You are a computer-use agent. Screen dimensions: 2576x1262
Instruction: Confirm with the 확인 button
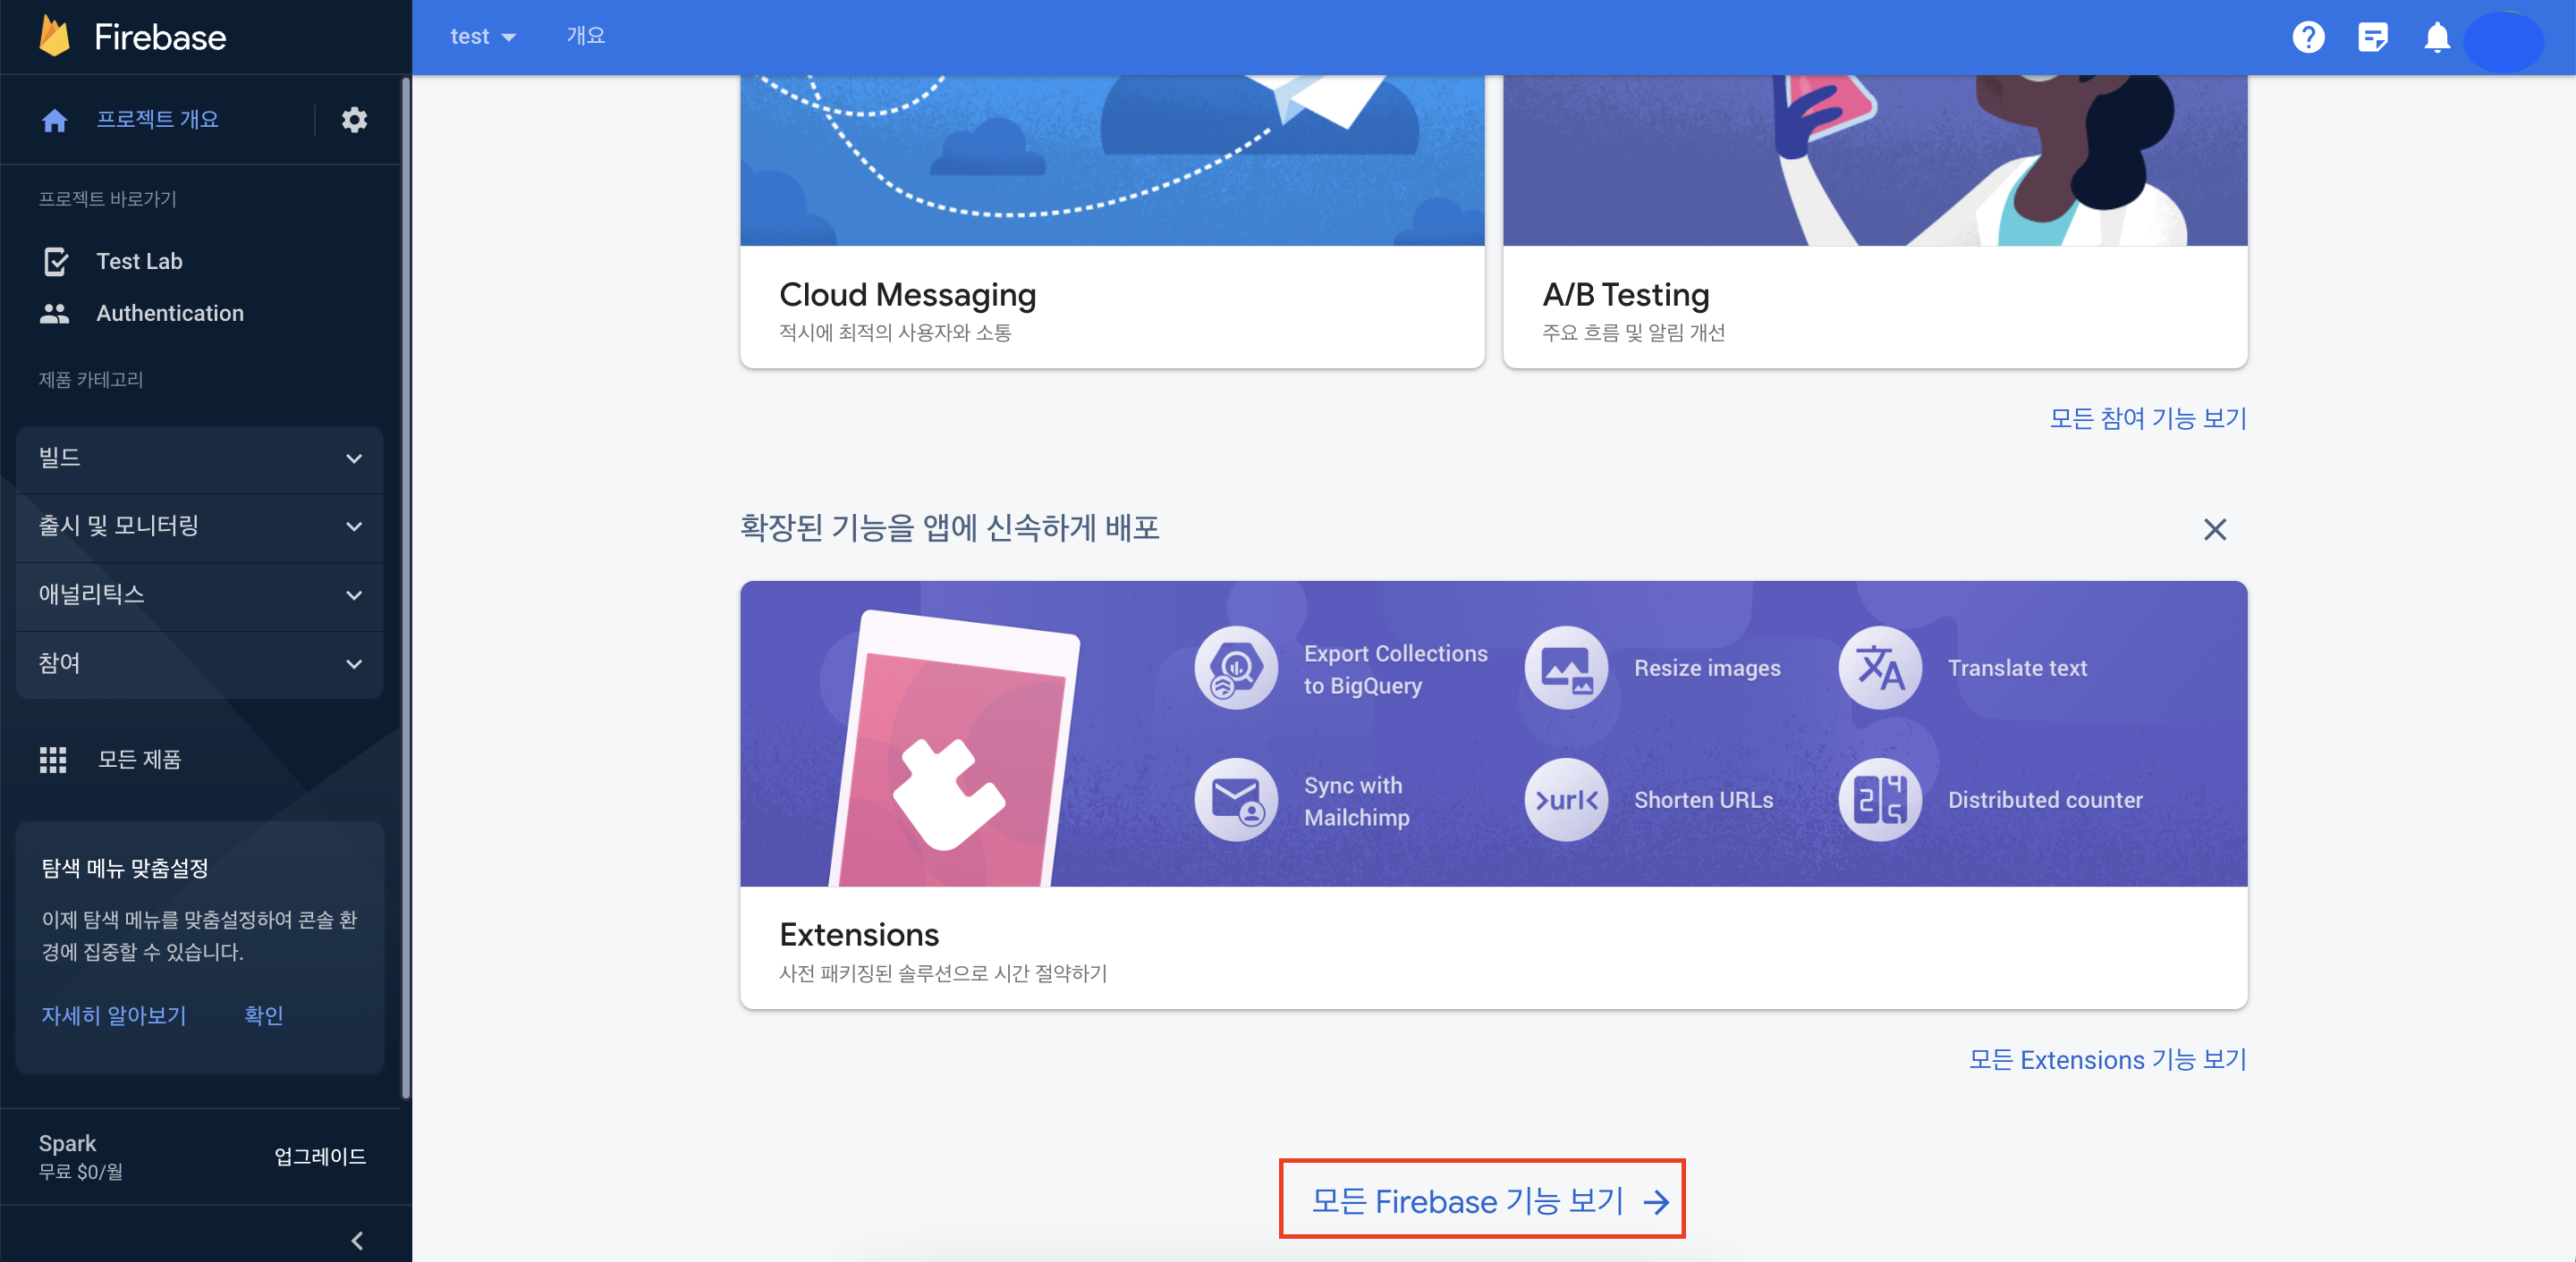pos(264,1016)
